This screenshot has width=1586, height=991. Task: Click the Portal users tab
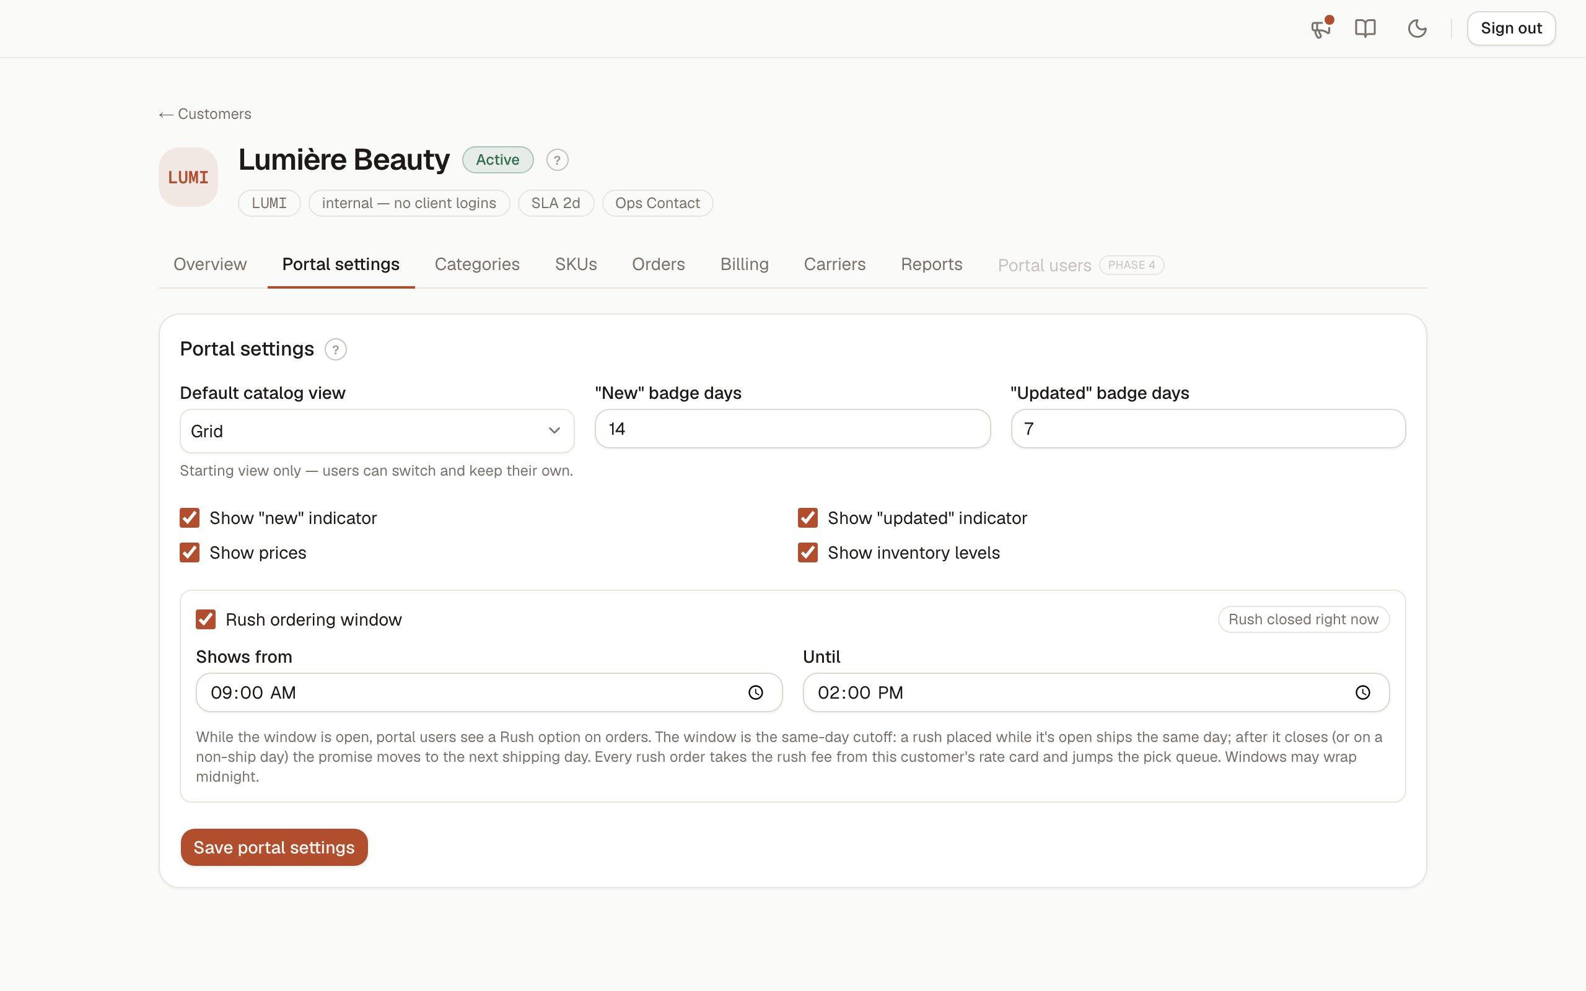pos(1080,265)
